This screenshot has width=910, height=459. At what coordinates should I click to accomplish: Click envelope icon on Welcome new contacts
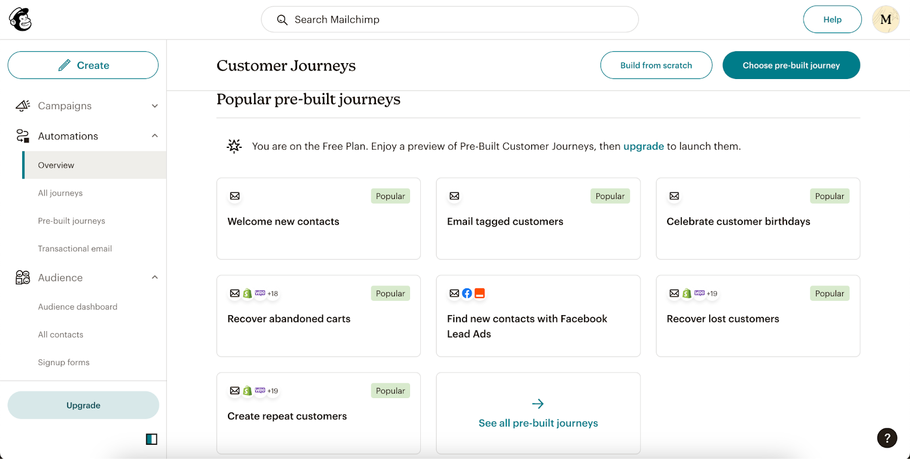(235, 196)
